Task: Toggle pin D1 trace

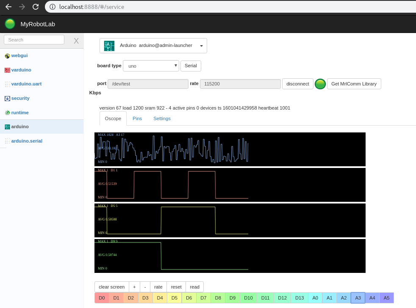Action: pos(116,298)
